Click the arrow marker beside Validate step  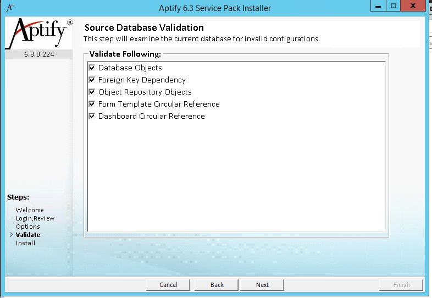pyautogui.click(x=11, y=235)
